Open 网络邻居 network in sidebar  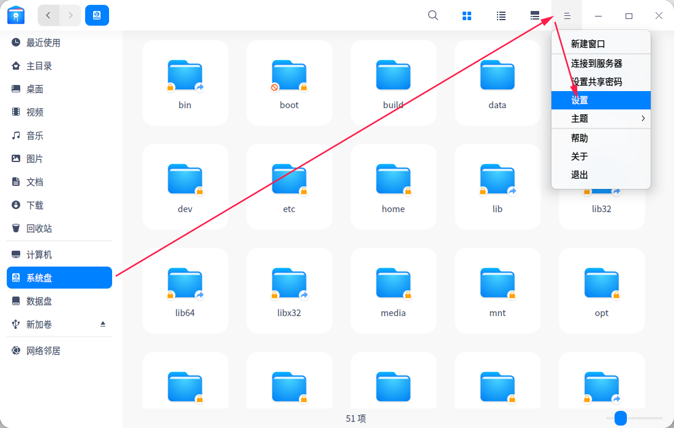pos(59,351)
